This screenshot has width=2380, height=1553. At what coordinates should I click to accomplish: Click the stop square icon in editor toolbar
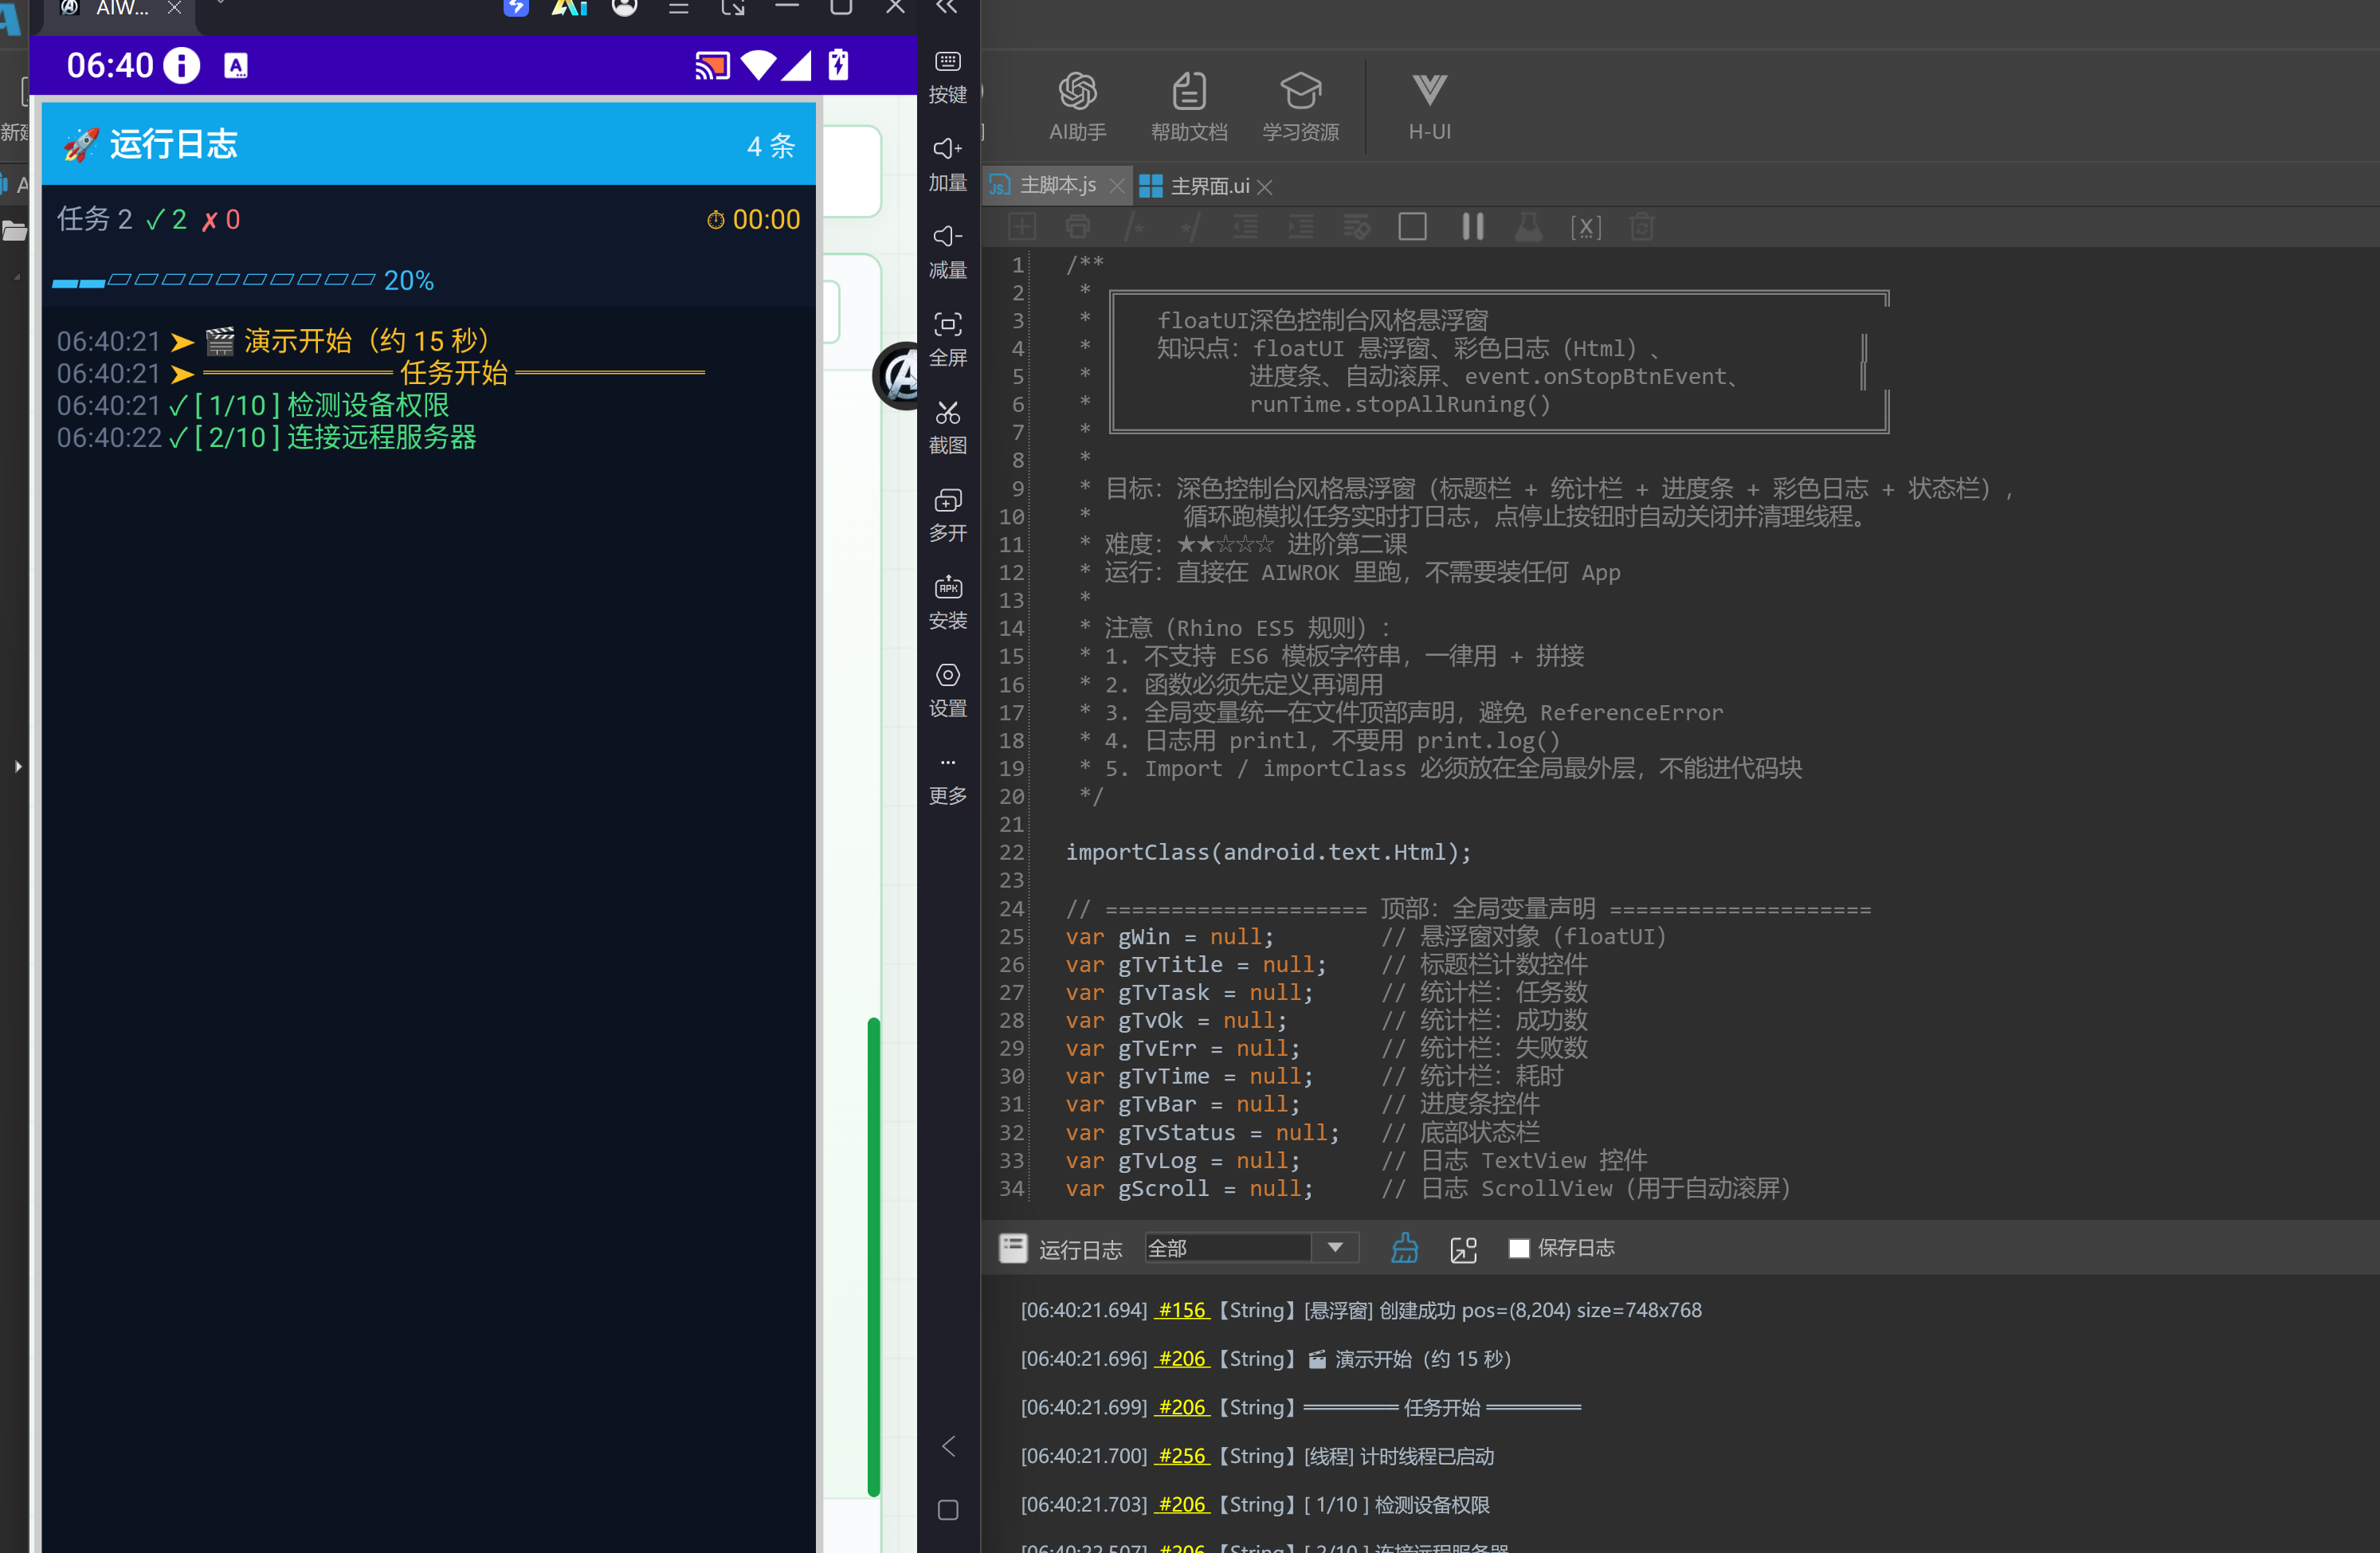point(1412,227)
